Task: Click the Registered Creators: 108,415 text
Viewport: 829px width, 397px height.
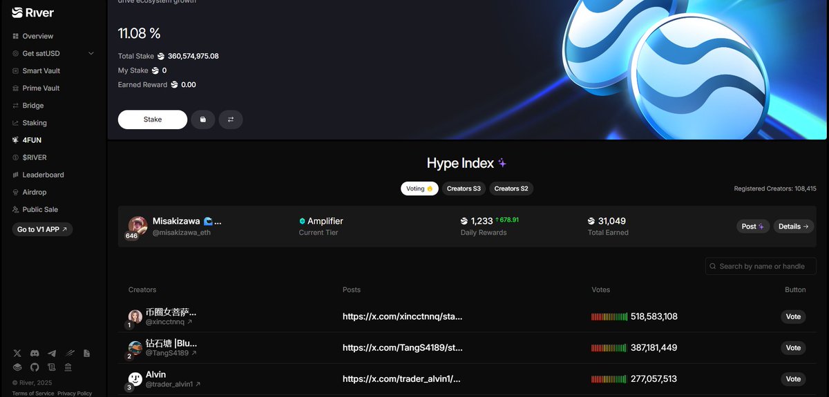Action: click(775, 188)
